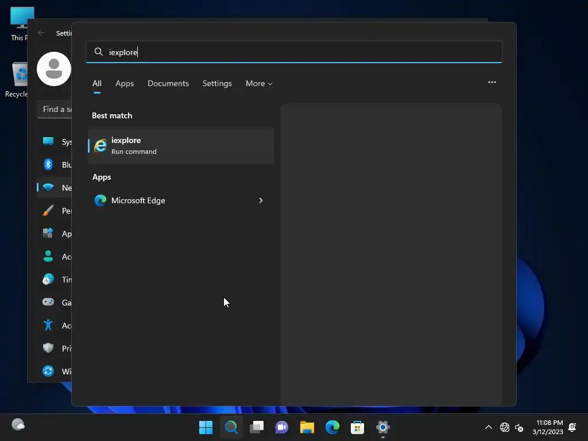Screen dimensions: 588x441
Task: Click the network globe tray icon
Action: point(505,427)
